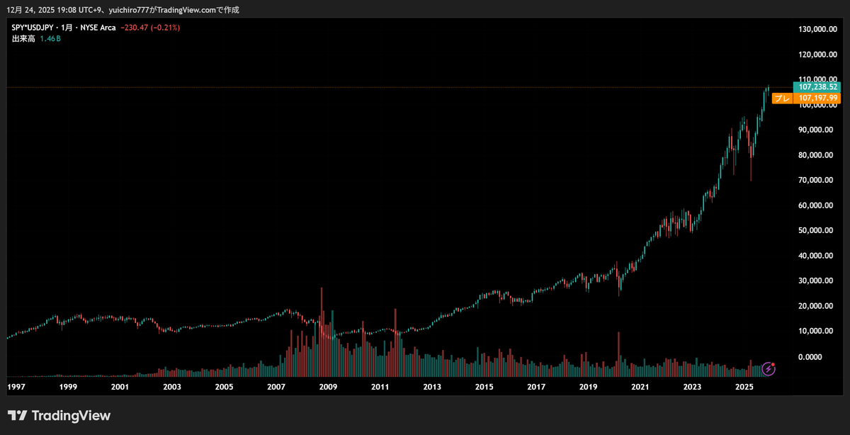Click the 1月 timeframe label in the legend
Screen dimensions: 850x435
(65, 27)
